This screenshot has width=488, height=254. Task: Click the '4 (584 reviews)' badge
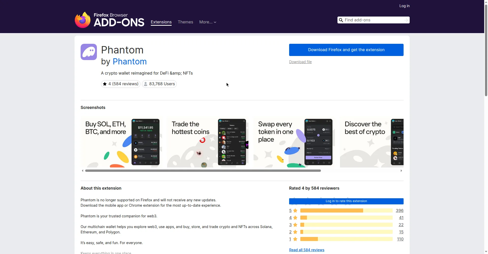tap(121, 84)
